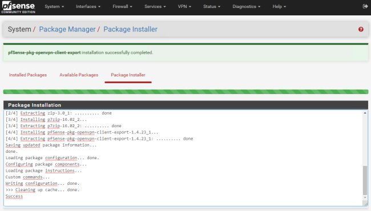Click 'pfSense-pkg-openvpn-client-export' in the success alert

click(x=45, y=52)
